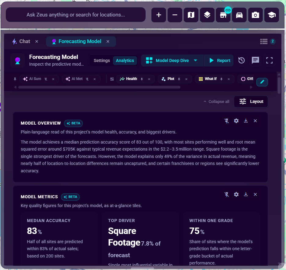Open Model Overview settings gear
The width and height of the screenshot is (286, 270).
[236, 121]
